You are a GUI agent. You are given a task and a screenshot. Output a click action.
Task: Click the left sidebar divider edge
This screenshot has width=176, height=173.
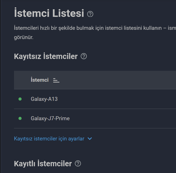[x=1, y=86]
